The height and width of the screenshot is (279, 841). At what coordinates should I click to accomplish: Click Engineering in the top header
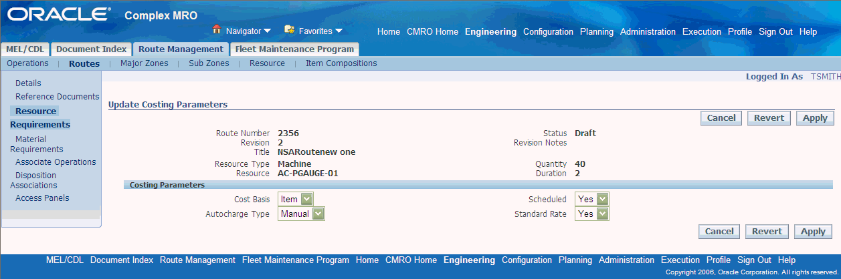pos(490,32)
